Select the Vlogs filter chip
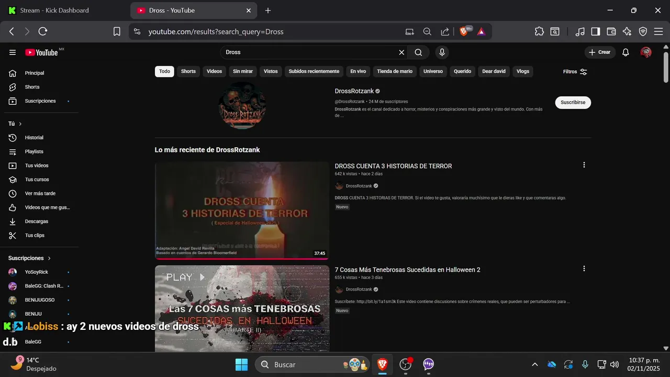Viewport: 670px width, 377px height. coord(523,71)
